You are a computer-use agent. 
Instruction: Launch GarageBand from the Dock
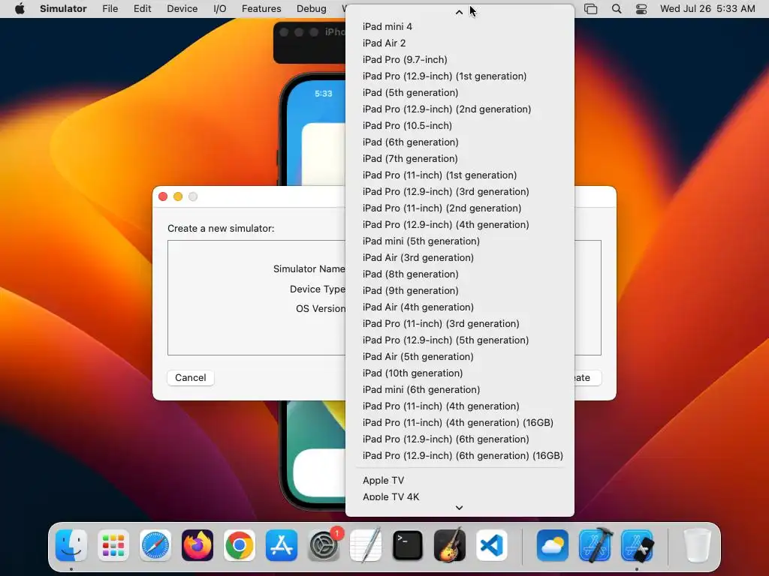(x=450, y=545)
